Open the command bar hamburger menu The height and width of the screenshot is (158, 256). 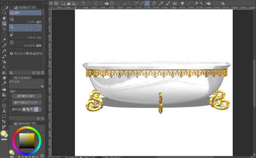(x=51, y=3)
